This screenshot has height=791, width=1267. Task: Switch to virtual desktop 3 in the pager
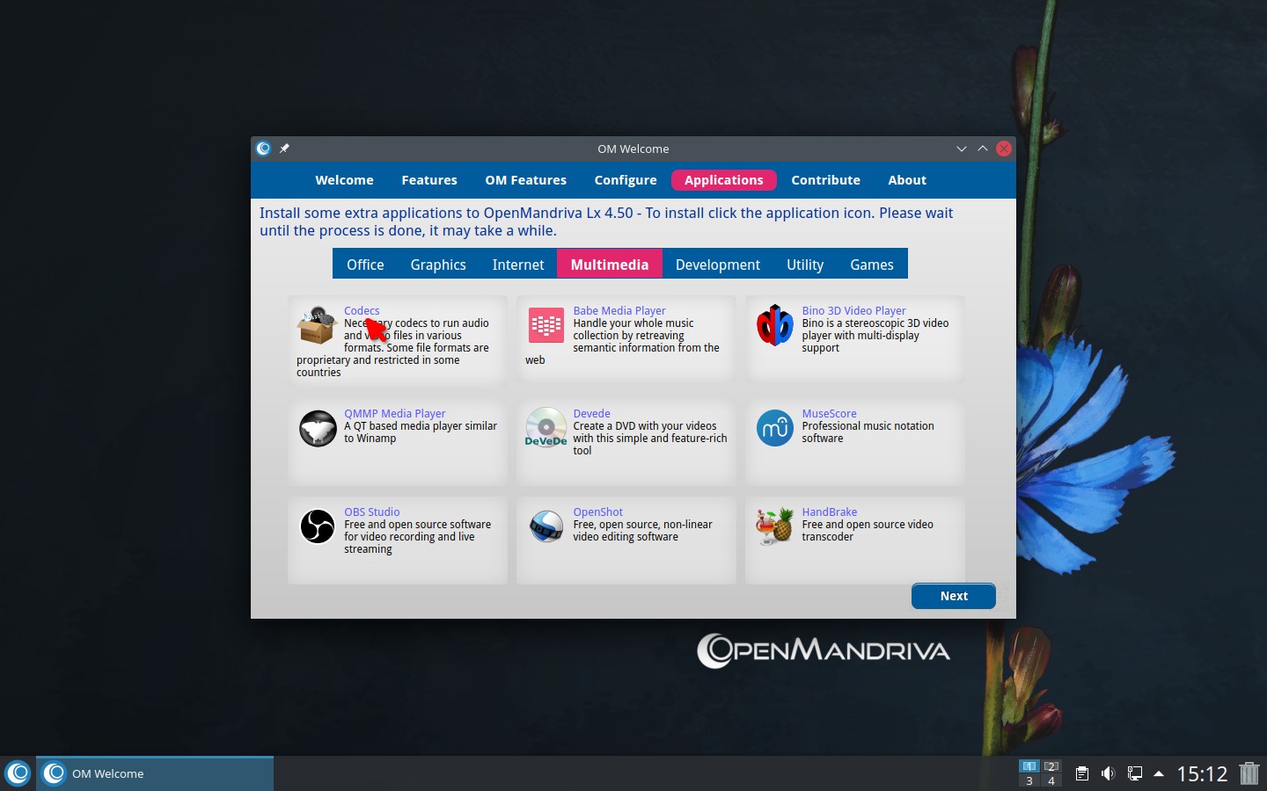[x=1029, y=780]
